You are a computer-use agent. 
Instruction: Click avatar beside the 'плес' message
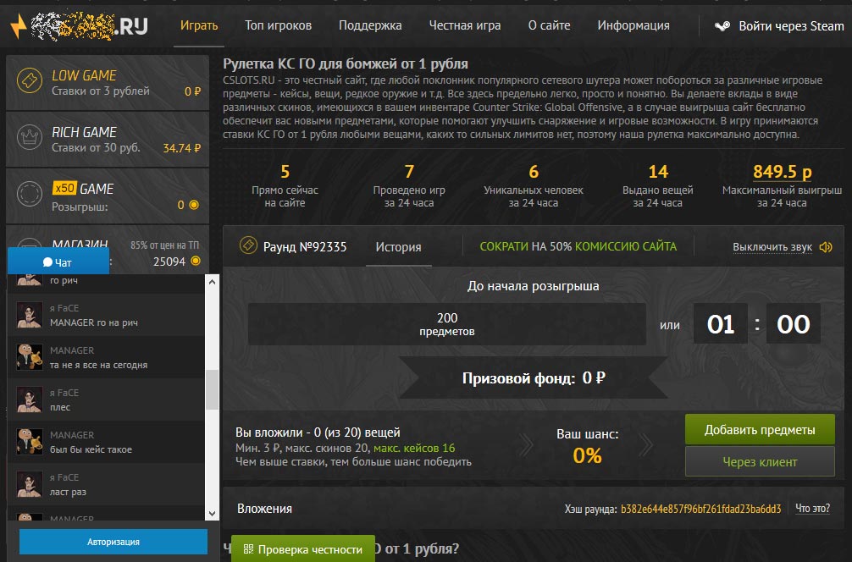pyautogui.click(x=30, y=399)
